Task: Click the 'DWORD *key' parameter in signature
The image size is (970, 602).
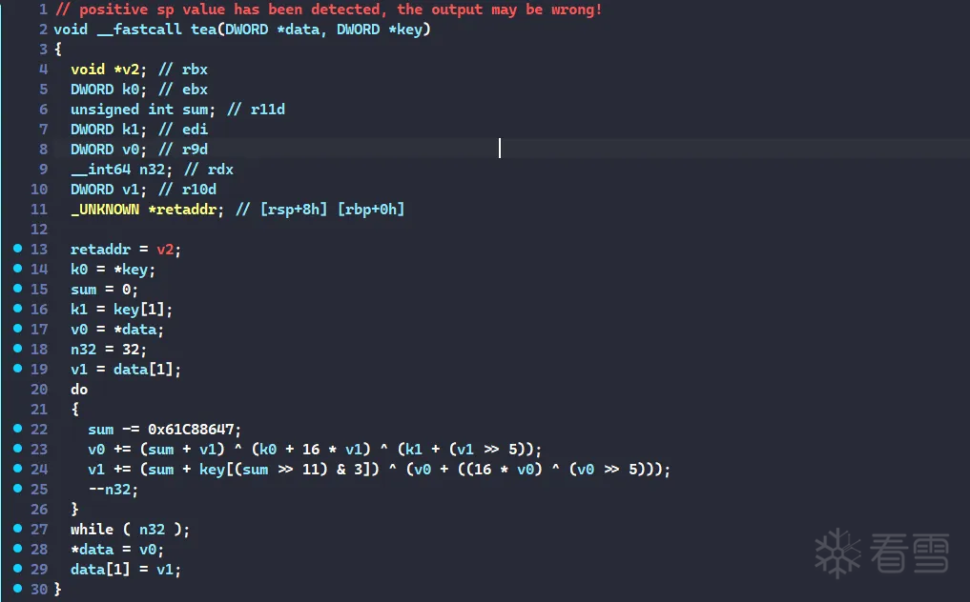Action: (380, 29)
